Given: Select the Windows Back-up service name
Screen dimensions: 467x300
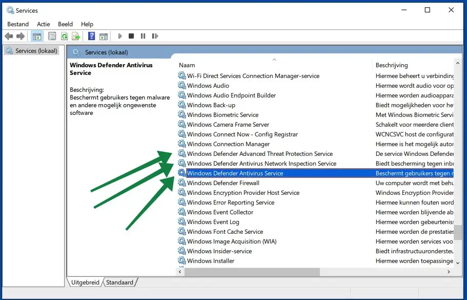Looking at the screenshot, I should pos(211,105).
